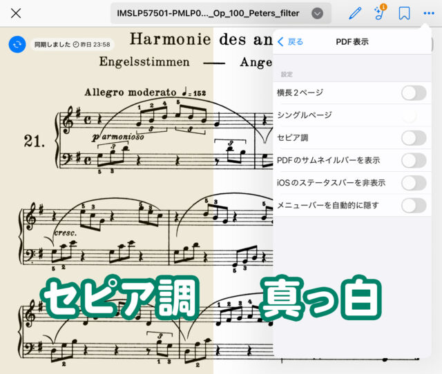The image size is (442, 374).
Task: Click the PDF表示 panel title
Action: coord(352,41)
